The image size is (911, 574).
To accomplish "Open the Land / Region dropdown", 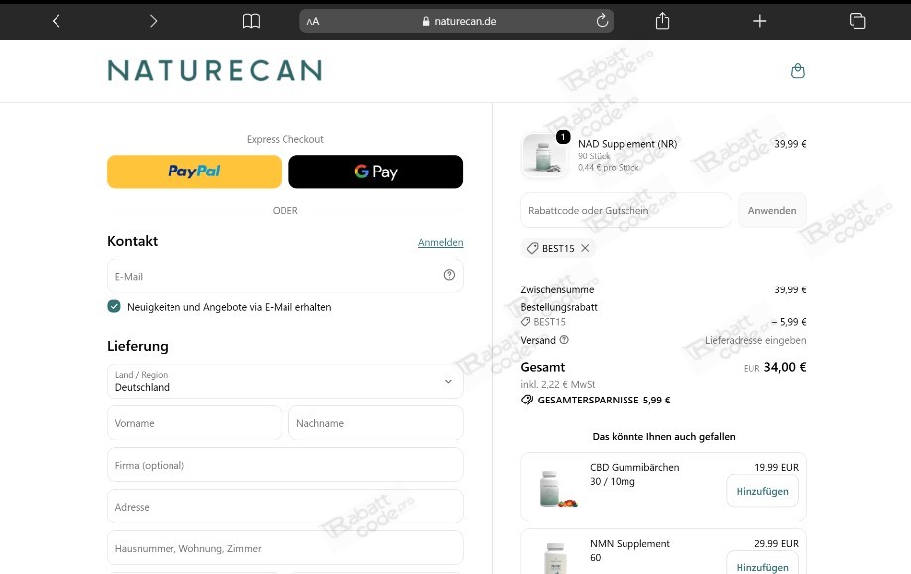I will 285,381.
